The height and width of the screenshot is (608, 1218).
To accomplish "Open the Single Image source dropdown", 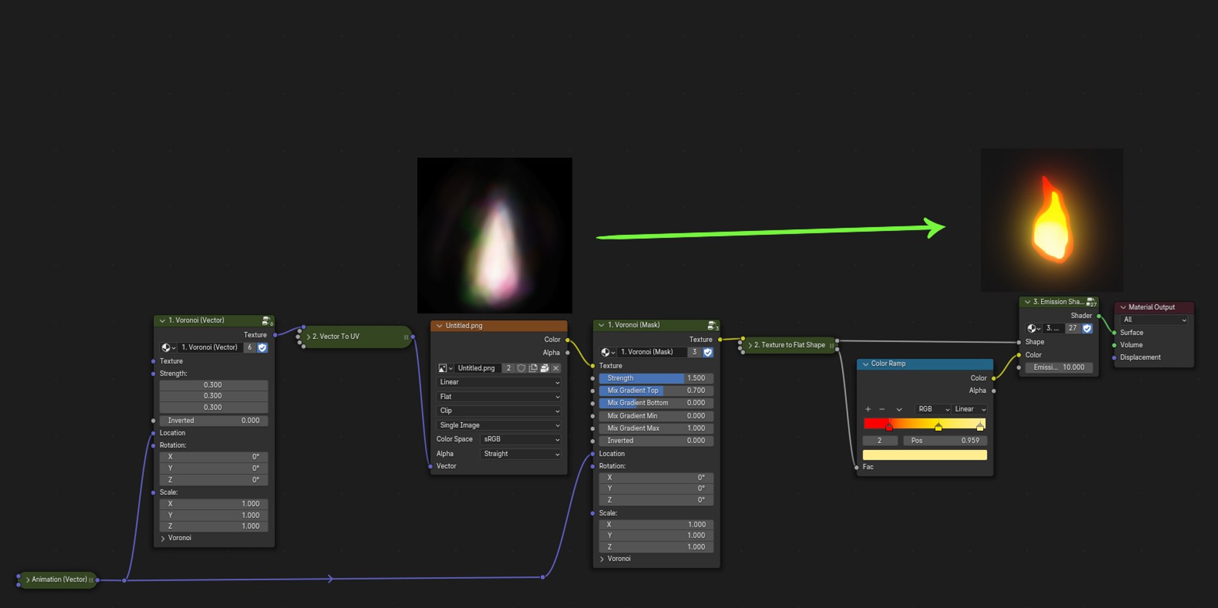I will [499, 425].
